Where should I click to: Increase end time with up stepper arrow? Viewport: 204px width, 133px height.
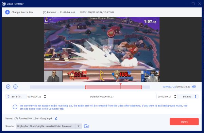point(175,95)
